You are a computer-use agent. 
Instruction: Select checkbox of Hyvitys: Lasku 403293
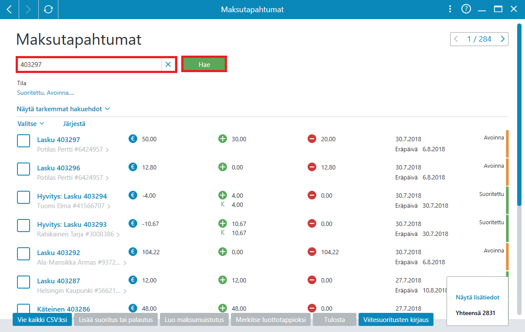[24, 226]
